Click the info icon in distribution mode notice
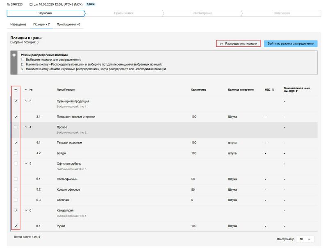 pyautogui.click(x=14, y=55)
